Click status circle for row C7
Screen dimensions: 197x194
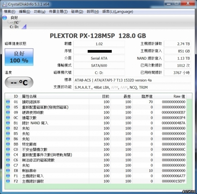8,165
